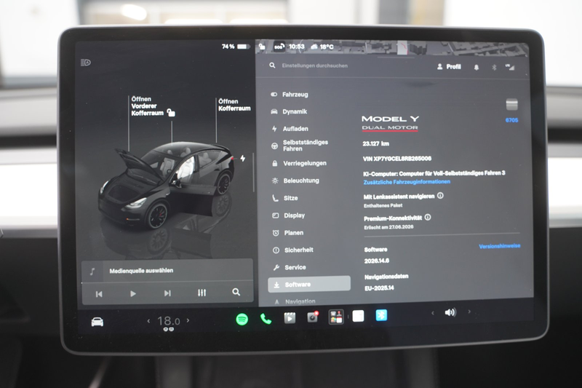Tap the weather 18°C indicator
Image resolution: width=582 pixels, height=388 pixels.
(322, 47)
